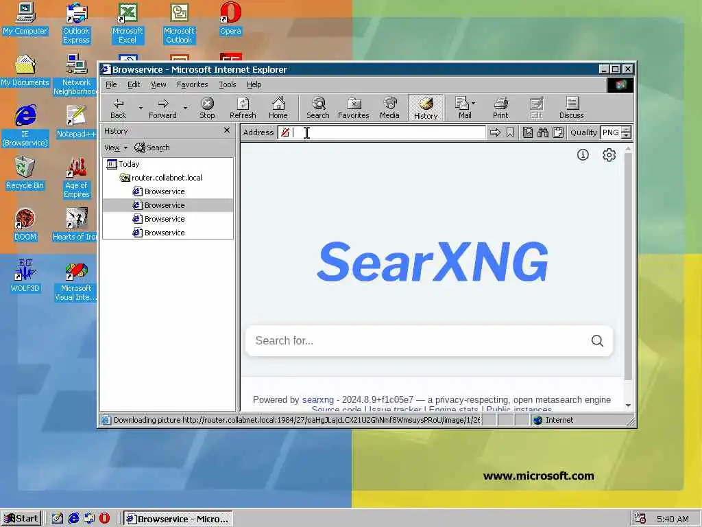The image size is (702, 527).
Task: Go to the Home page
Action: tap(278, 108)
